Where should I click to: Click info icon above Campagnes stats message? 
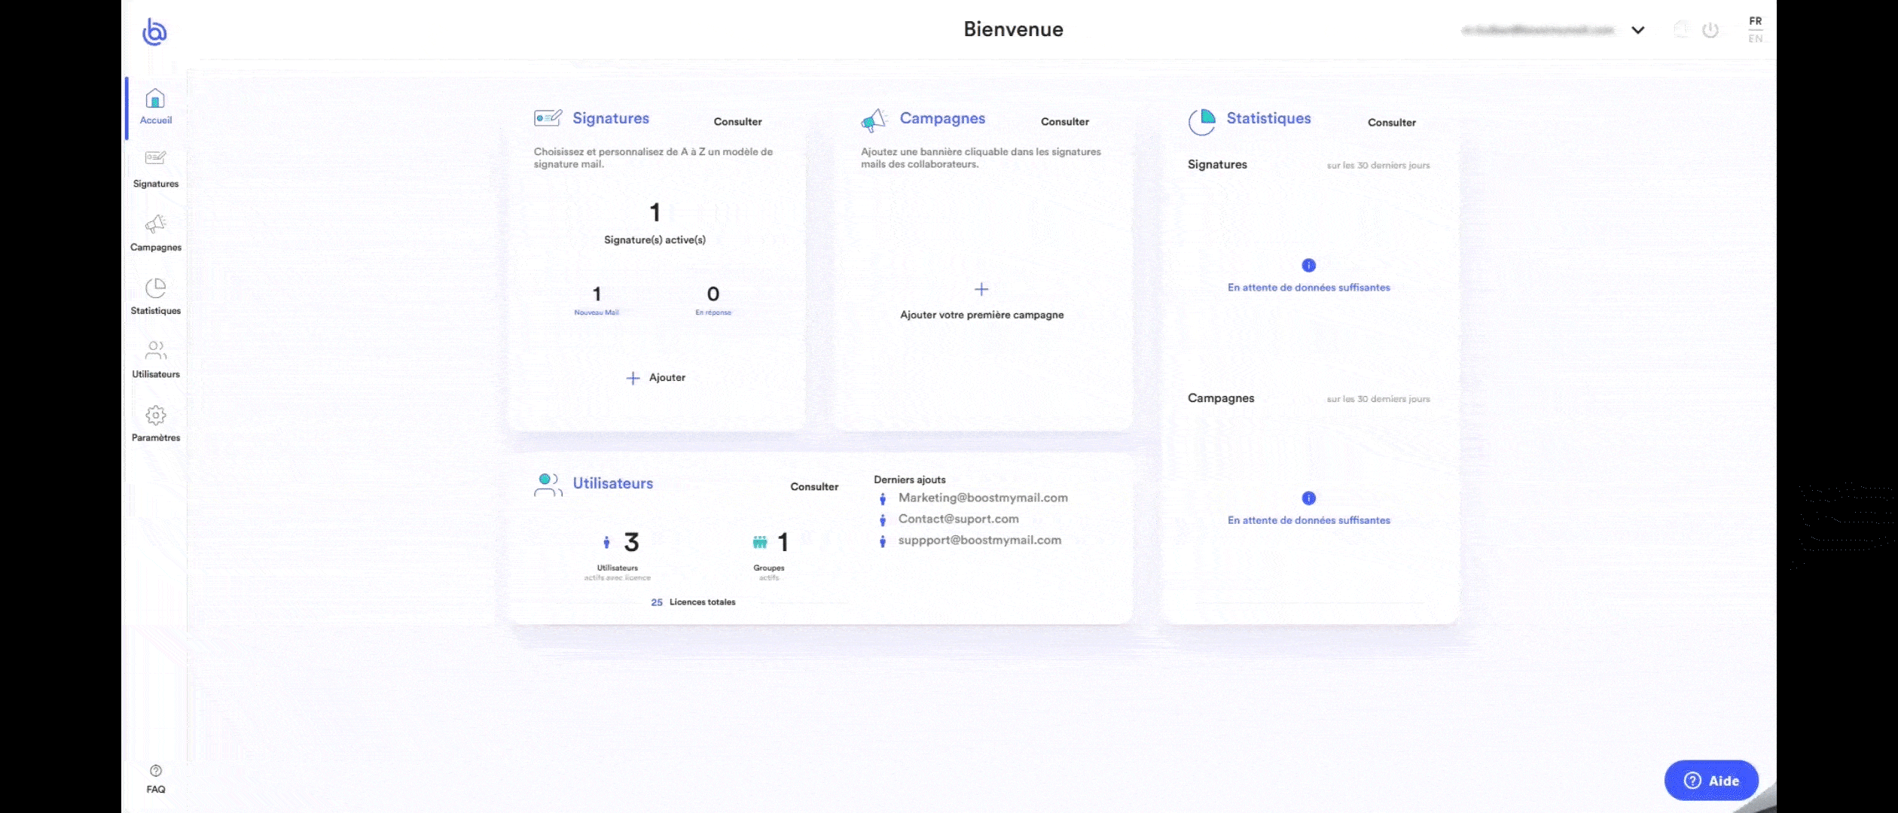1308,498
